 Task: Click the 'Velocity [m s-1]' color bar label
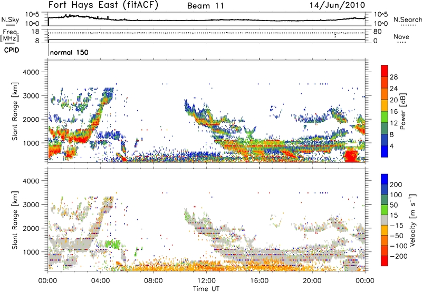click(x=412, y=220)
